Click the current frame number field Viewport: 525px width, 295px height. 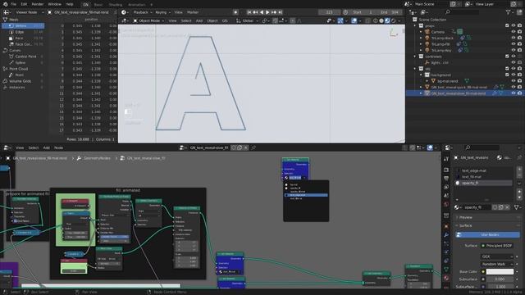[x=329, y=12]
